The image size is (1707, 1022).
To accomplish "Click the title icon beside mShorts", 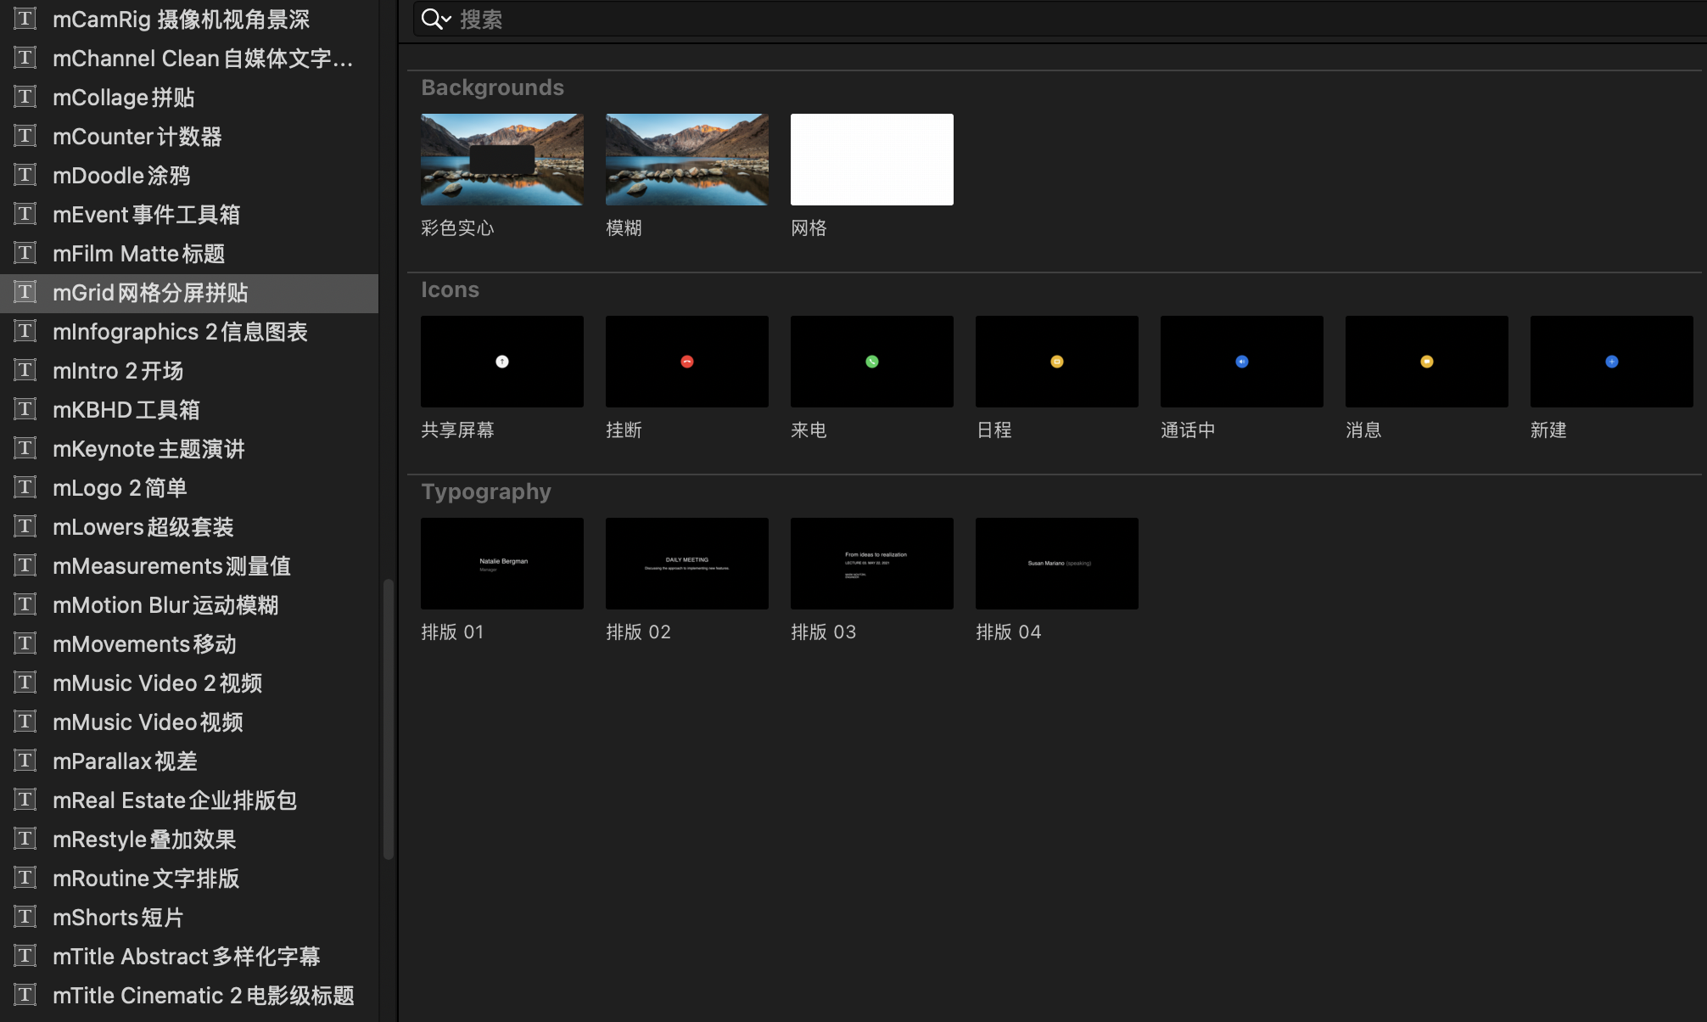I will point(25,917).
